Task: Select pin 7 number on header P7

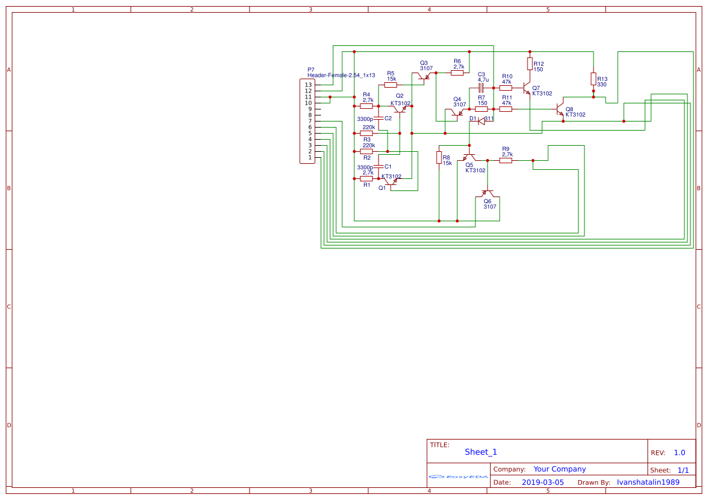Action: point(309,121)
